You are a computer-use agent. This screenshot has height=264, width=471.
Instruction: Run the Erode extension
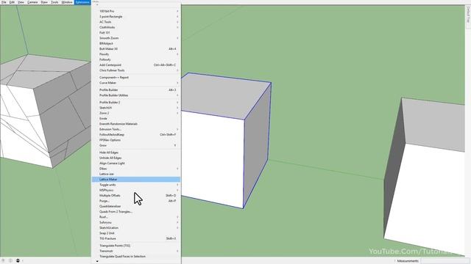(x=135, y=119)
